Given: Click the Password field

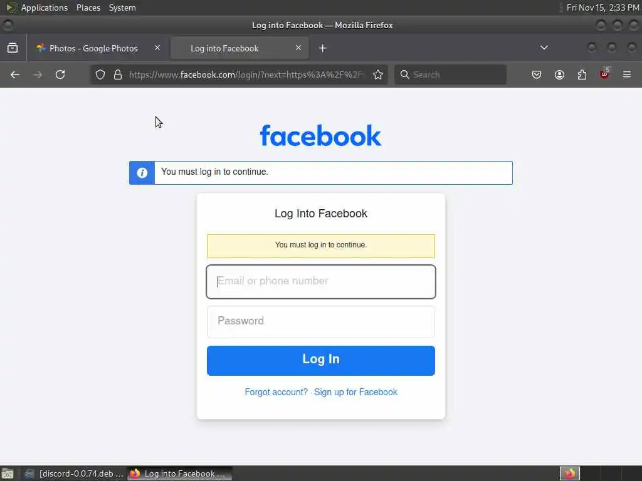Looking at the screenshot, I should [321, 321].
